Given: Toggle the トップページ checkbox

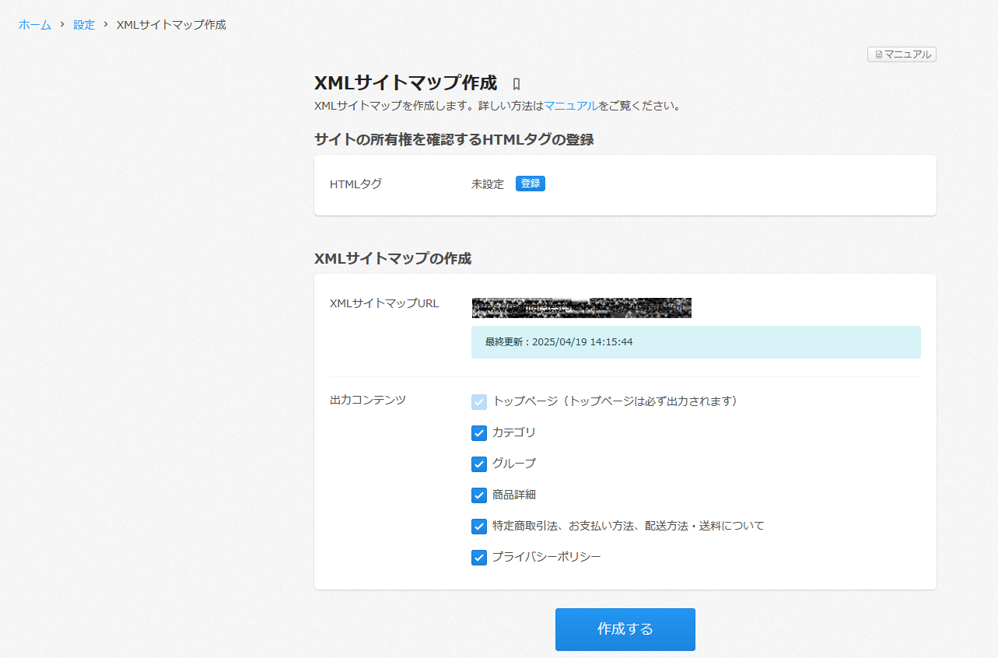Looking at the screenshot, I should [479, 402].
